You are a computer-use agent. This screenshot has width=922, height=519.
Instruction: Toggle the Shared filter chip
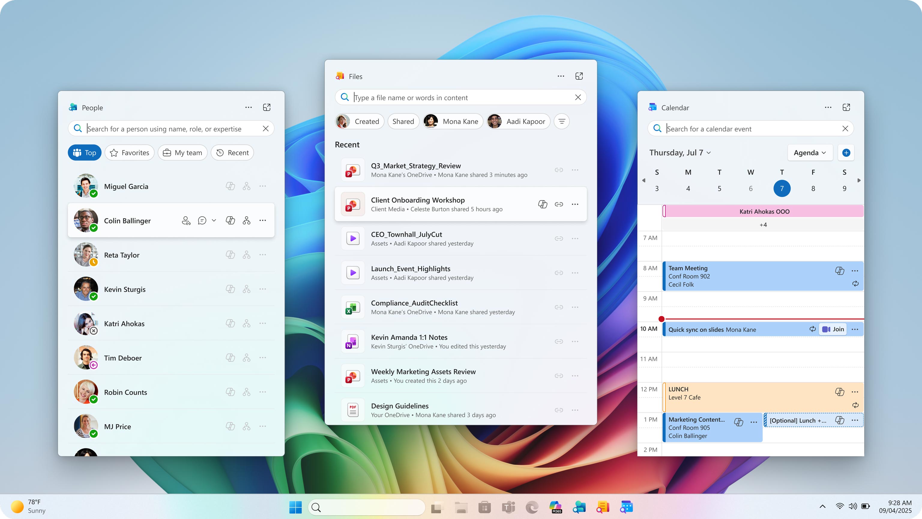point(403,121)
